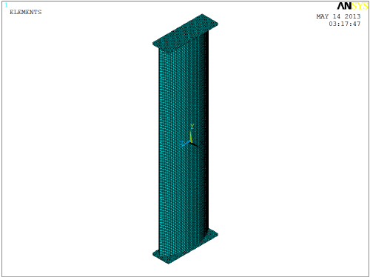Image resolution: width=370 pixels, height=277 pixels.
Task: Select the black X axis of the triad
Action: tap(195, 144)
